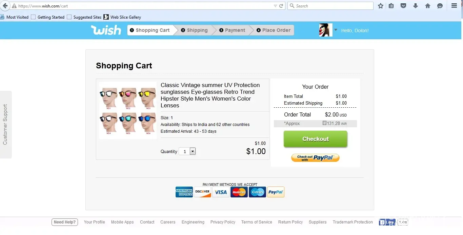
Task: Click the page reload icon
Action: [281, 6]
